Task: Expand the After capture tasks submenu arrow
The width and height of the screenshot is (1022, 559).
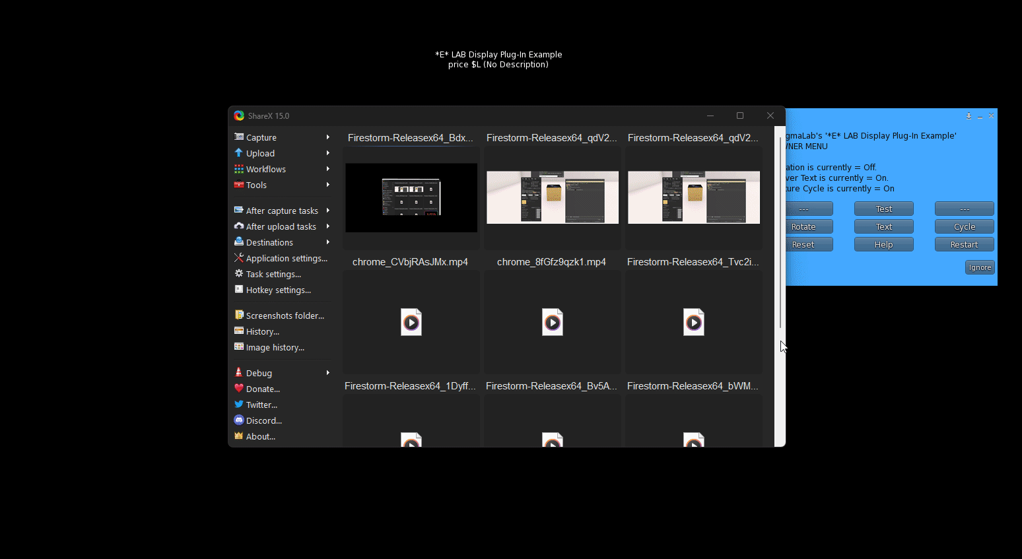Action: (x=327, y=211)
